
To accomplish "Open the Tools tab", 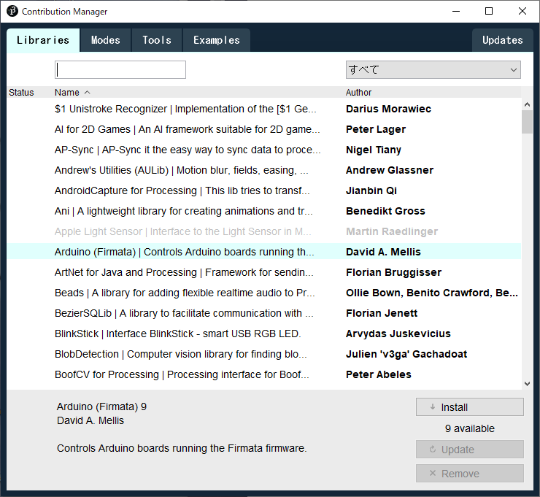I will pyautogui.click(x=157, y=40).
